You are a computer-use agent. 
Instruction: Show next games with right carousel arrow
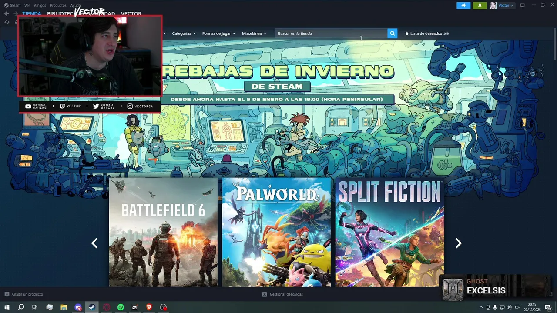coord(458,243)
